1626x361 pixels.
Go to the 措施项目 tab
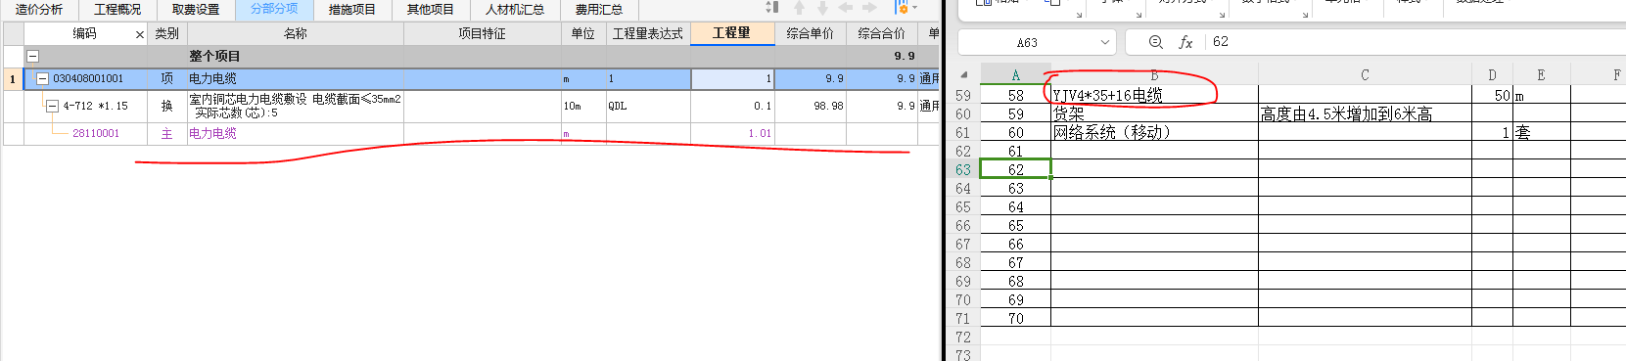pyautogui.click(x=352, y=10)
